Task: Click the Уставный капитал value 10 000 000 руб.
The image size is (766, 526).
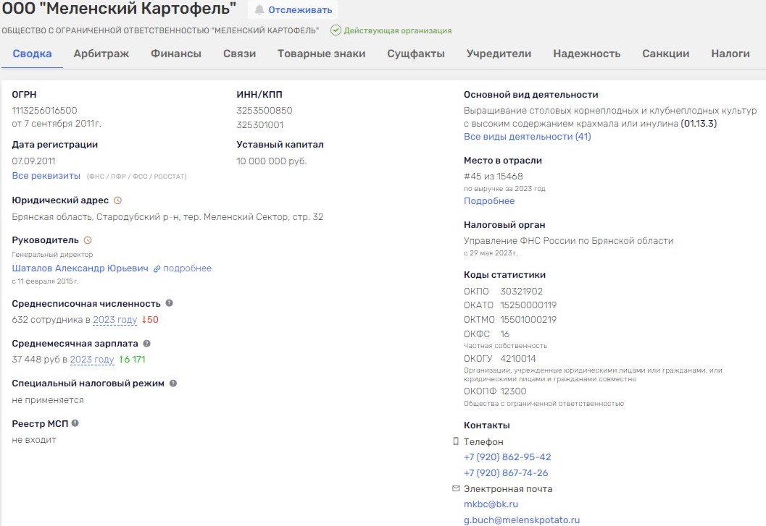Action: (x=272, y=161)
